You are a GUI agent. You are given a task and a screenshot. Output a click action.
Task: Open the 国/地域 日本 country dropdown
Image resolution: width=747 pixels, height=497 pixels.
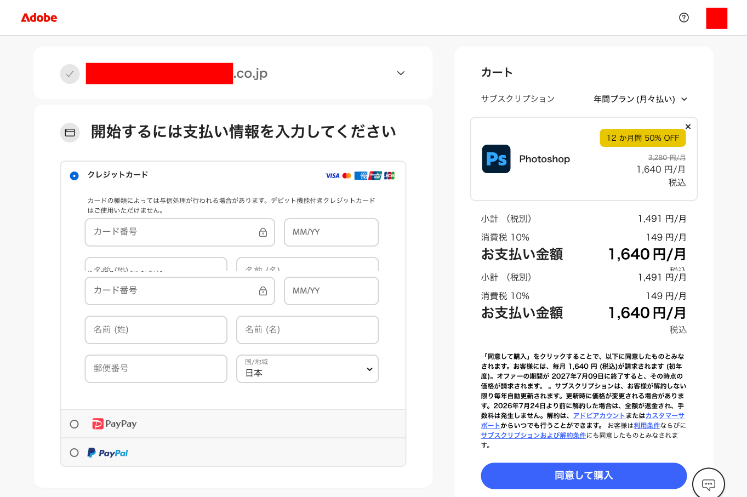(307, 369)
